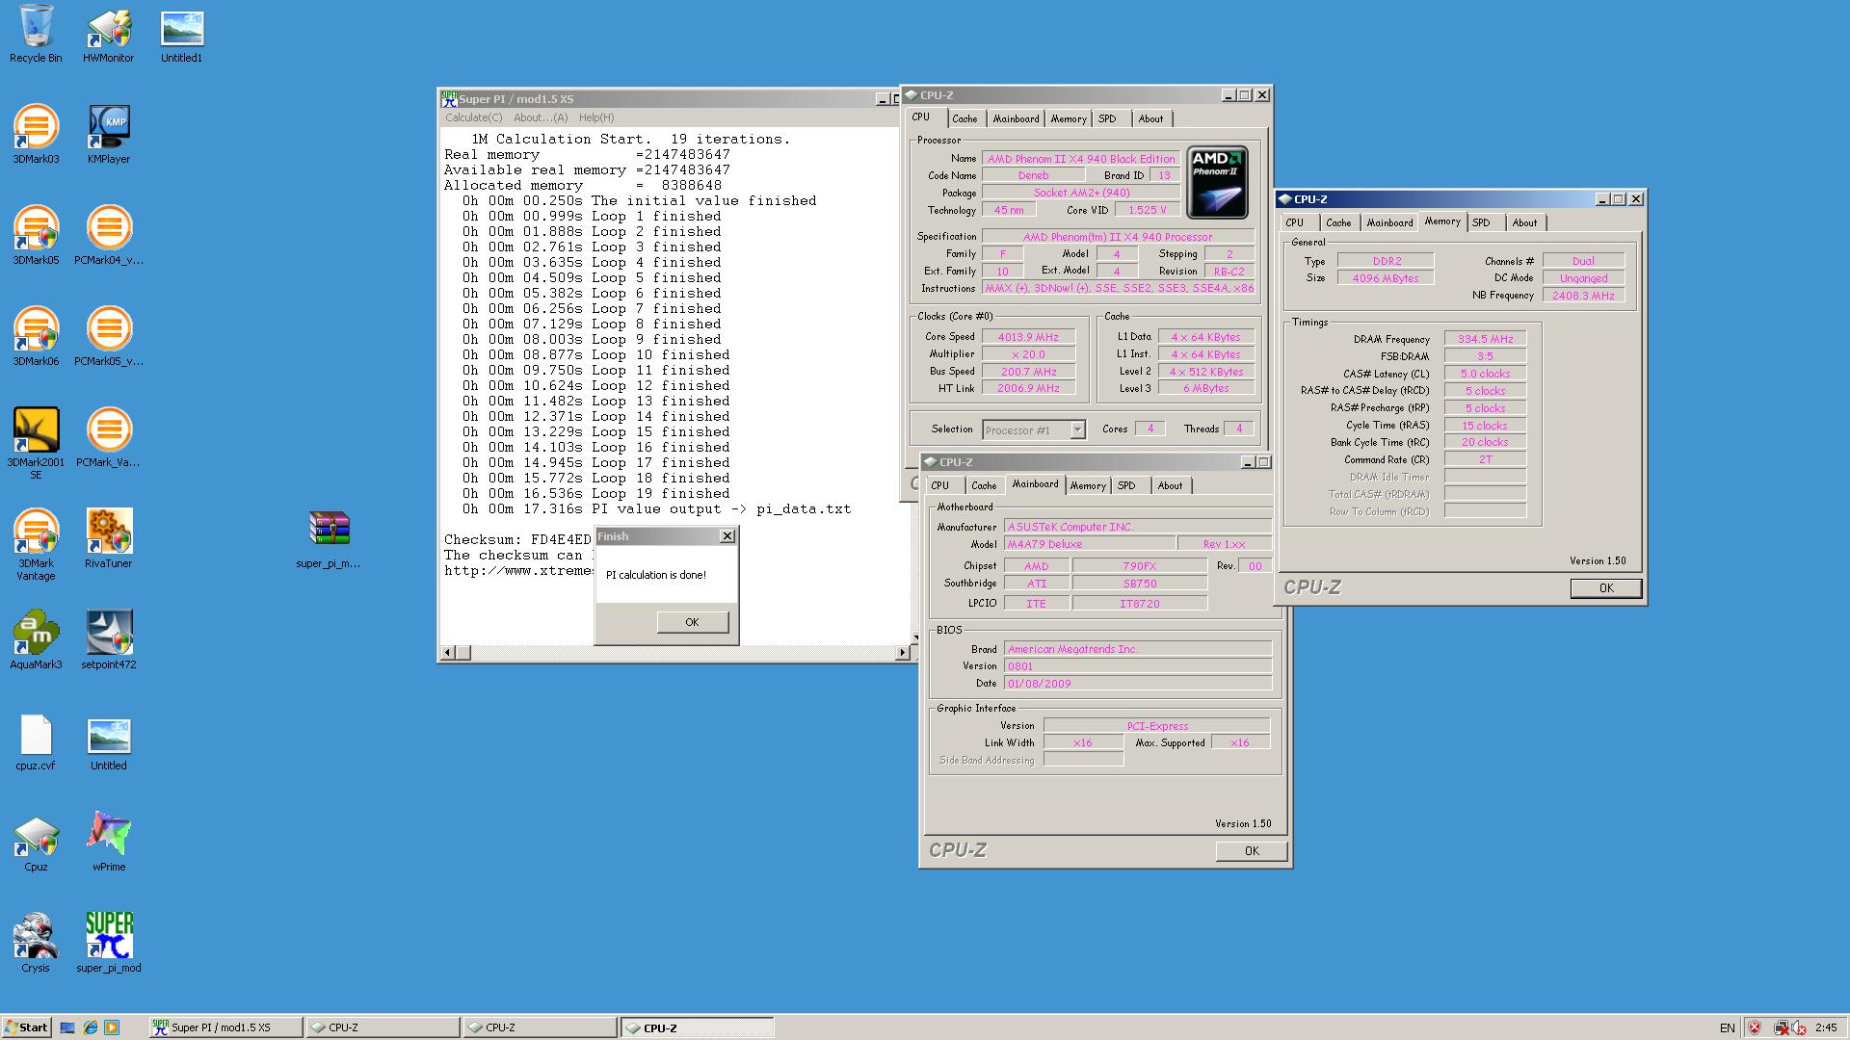This screenshot has height=1040, width=1850.
Task: Open RivaTuner desktop shortcut
Action: pyautogui.click(x=108, y=538)
